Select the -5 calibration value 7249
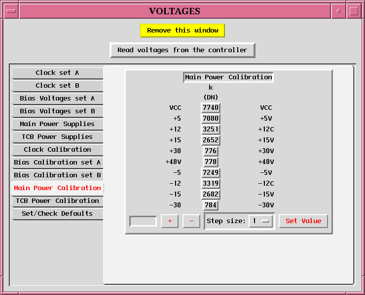 tap(211, 173)
